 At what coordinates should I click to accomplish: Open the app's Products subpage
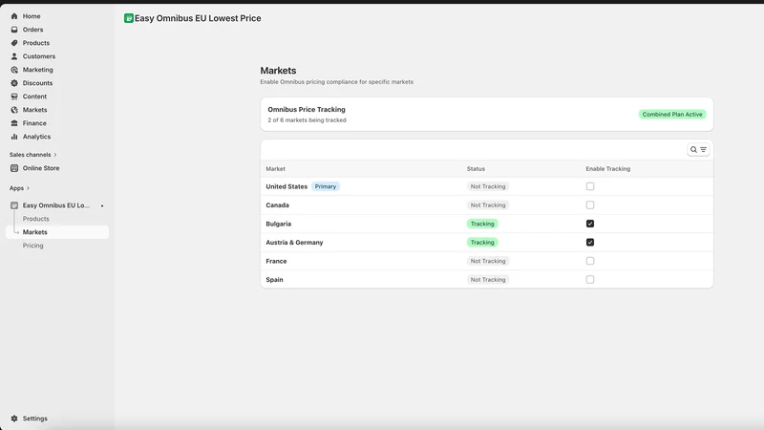(x=35, y=219)
